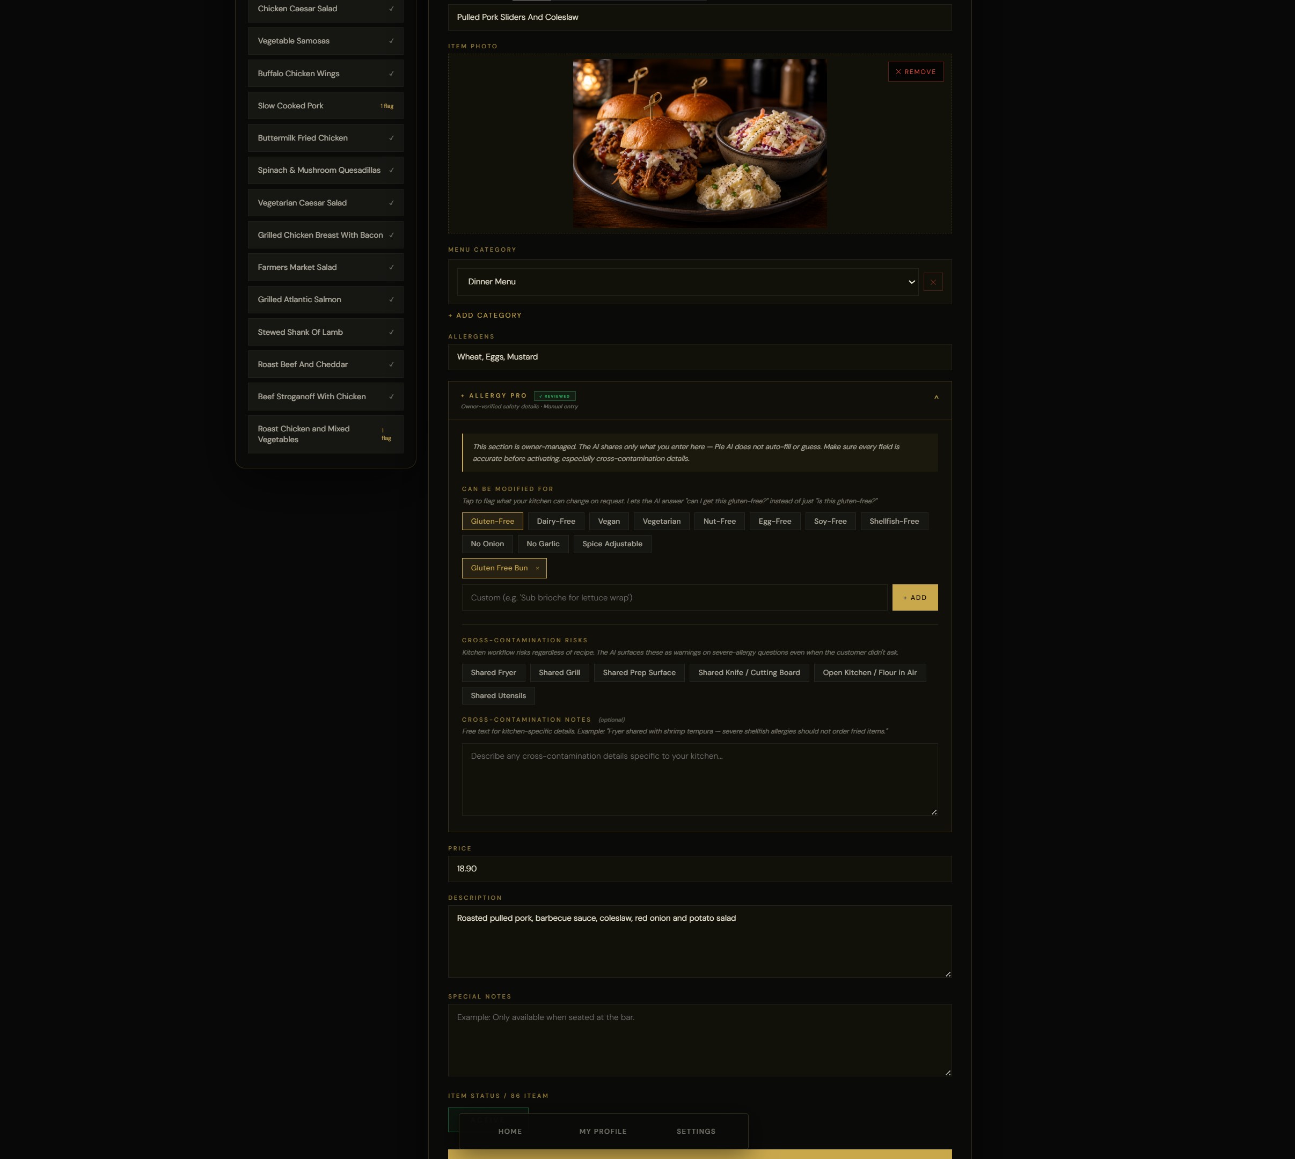Screen dimensions: 1295x1159
Task: Open Grilled Atlantic Salmon menu item
Action: click(x=326, y=300)
